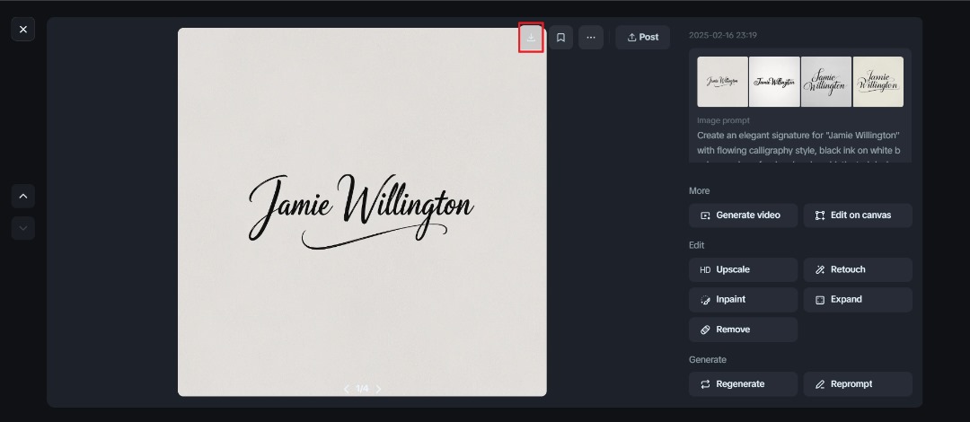Go to previous item with up arrow
This screenshot has width=970, height=422.
coord(23,196)
